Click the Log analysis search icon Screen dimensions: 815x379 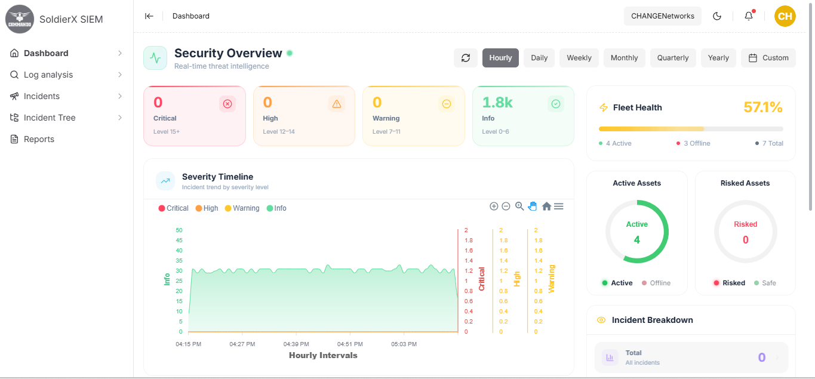pos(14,75)
